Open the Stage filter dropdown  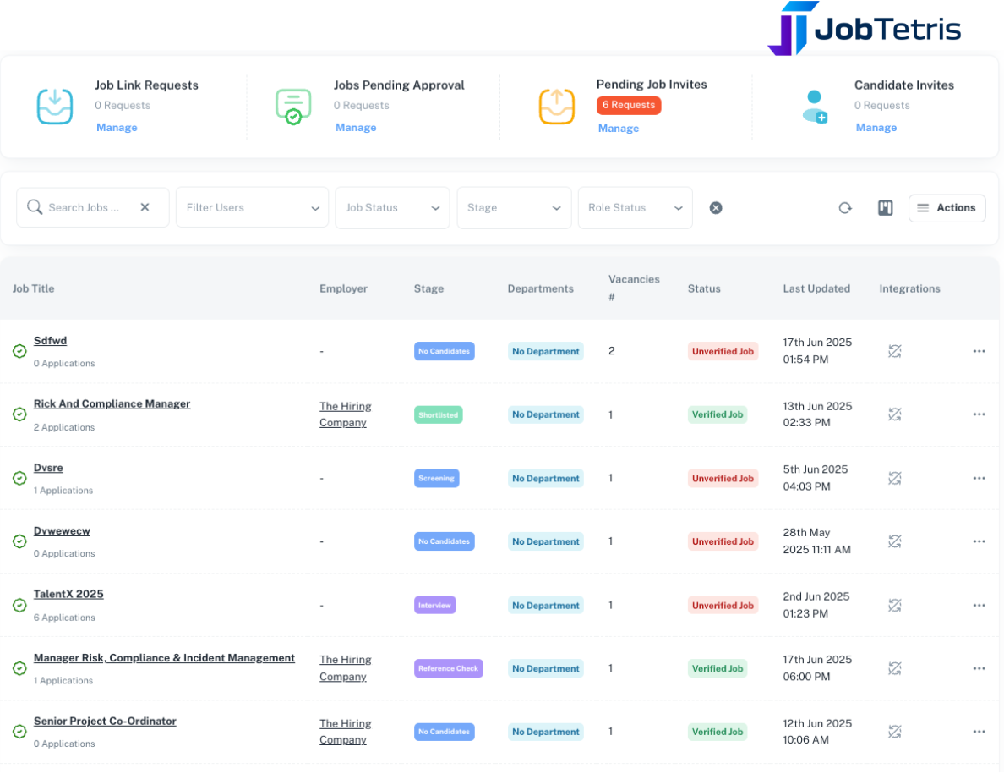tap(514, 207)
